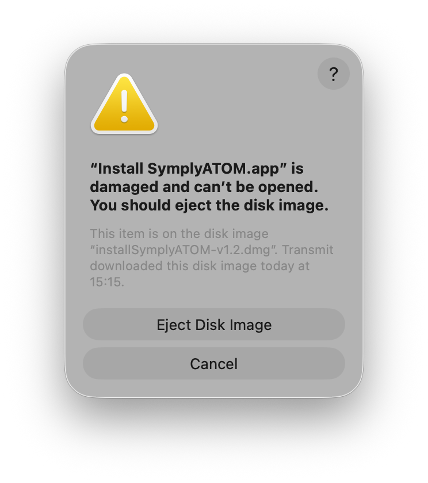The height and width of the screenshot is (483, 428).
Task: Click "downloaded this disk image today at" text
Action: 200,266
